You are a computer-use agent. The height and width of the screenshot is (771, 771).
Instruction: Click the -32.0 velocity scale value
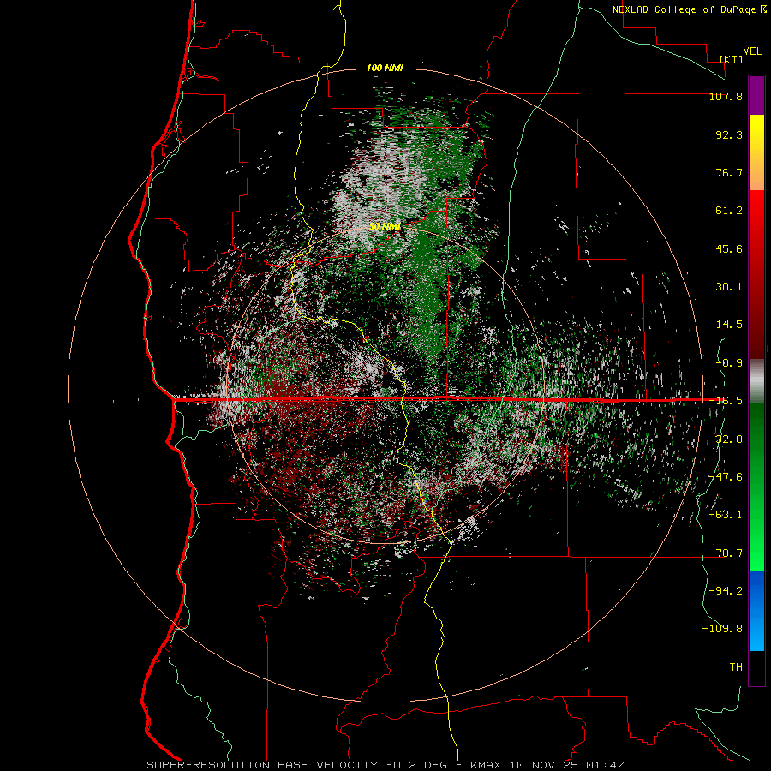(x=726, y=439)
